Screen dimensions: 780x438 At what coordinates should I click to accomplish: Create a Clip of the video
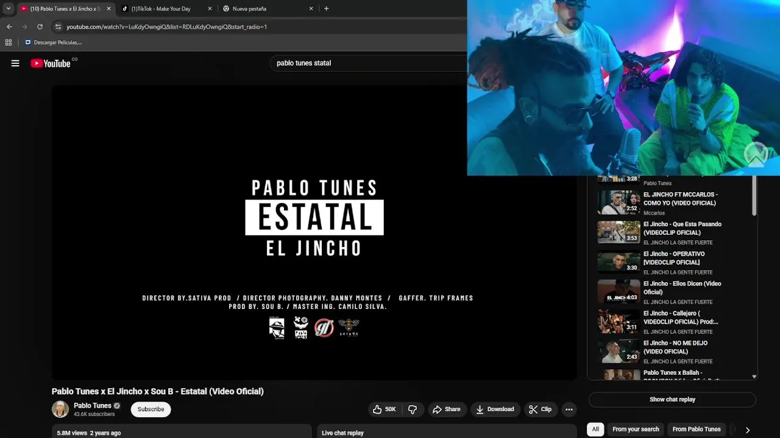[540, 409]
